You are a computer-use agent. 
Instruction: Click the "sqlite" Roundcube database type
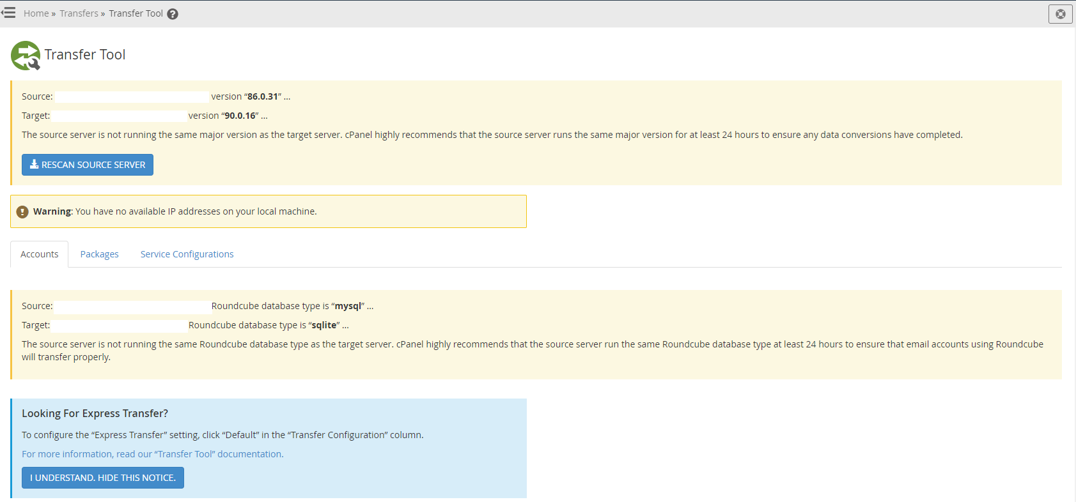[x=324, y=325]
